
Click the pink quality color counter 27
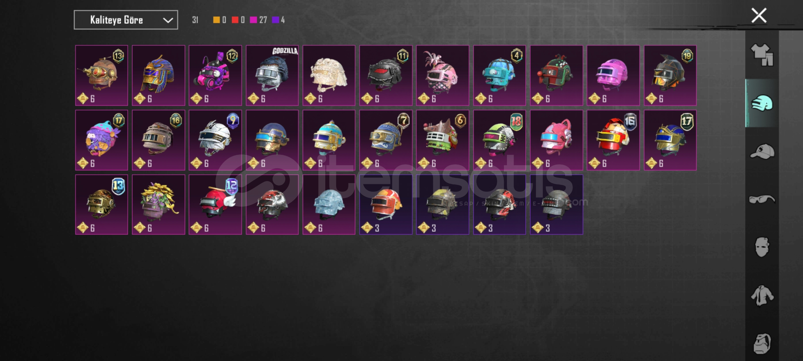(x=259, y=20)
